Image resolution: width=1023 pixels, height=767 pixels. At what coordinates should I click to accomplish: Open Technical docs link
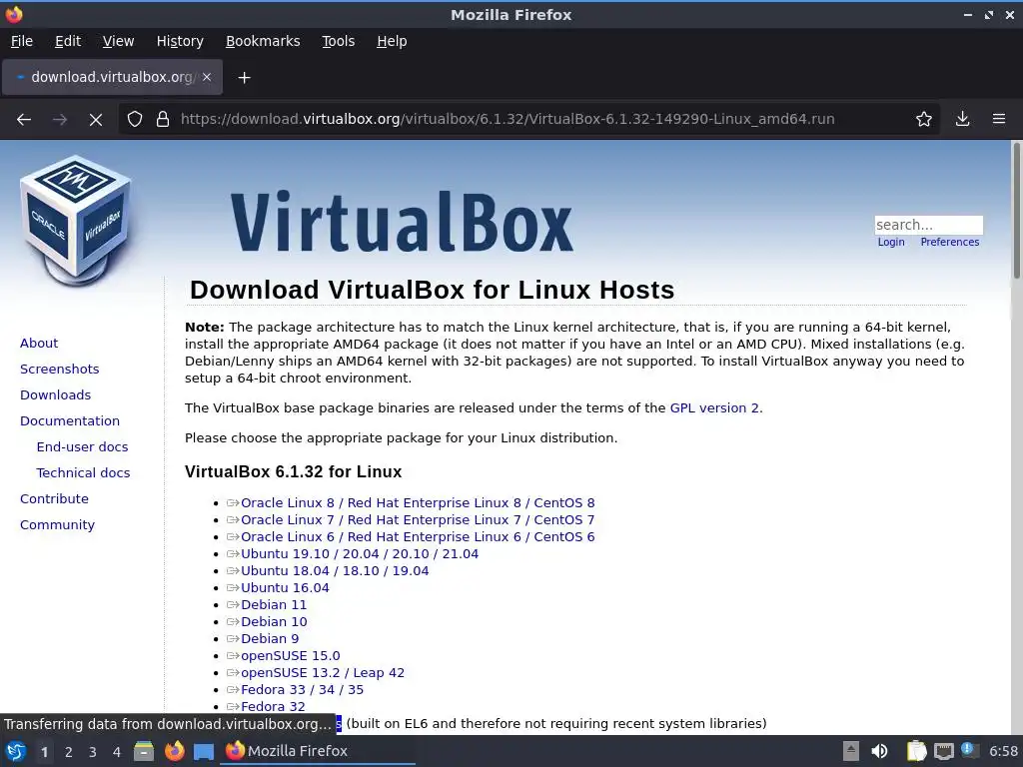coord(83,473)
